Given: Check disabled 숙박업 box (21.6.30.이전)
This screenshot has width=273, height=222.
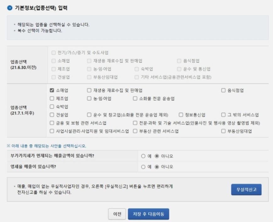Looking at the screenshot, I should pyautogui.click(x=137, y=69).
